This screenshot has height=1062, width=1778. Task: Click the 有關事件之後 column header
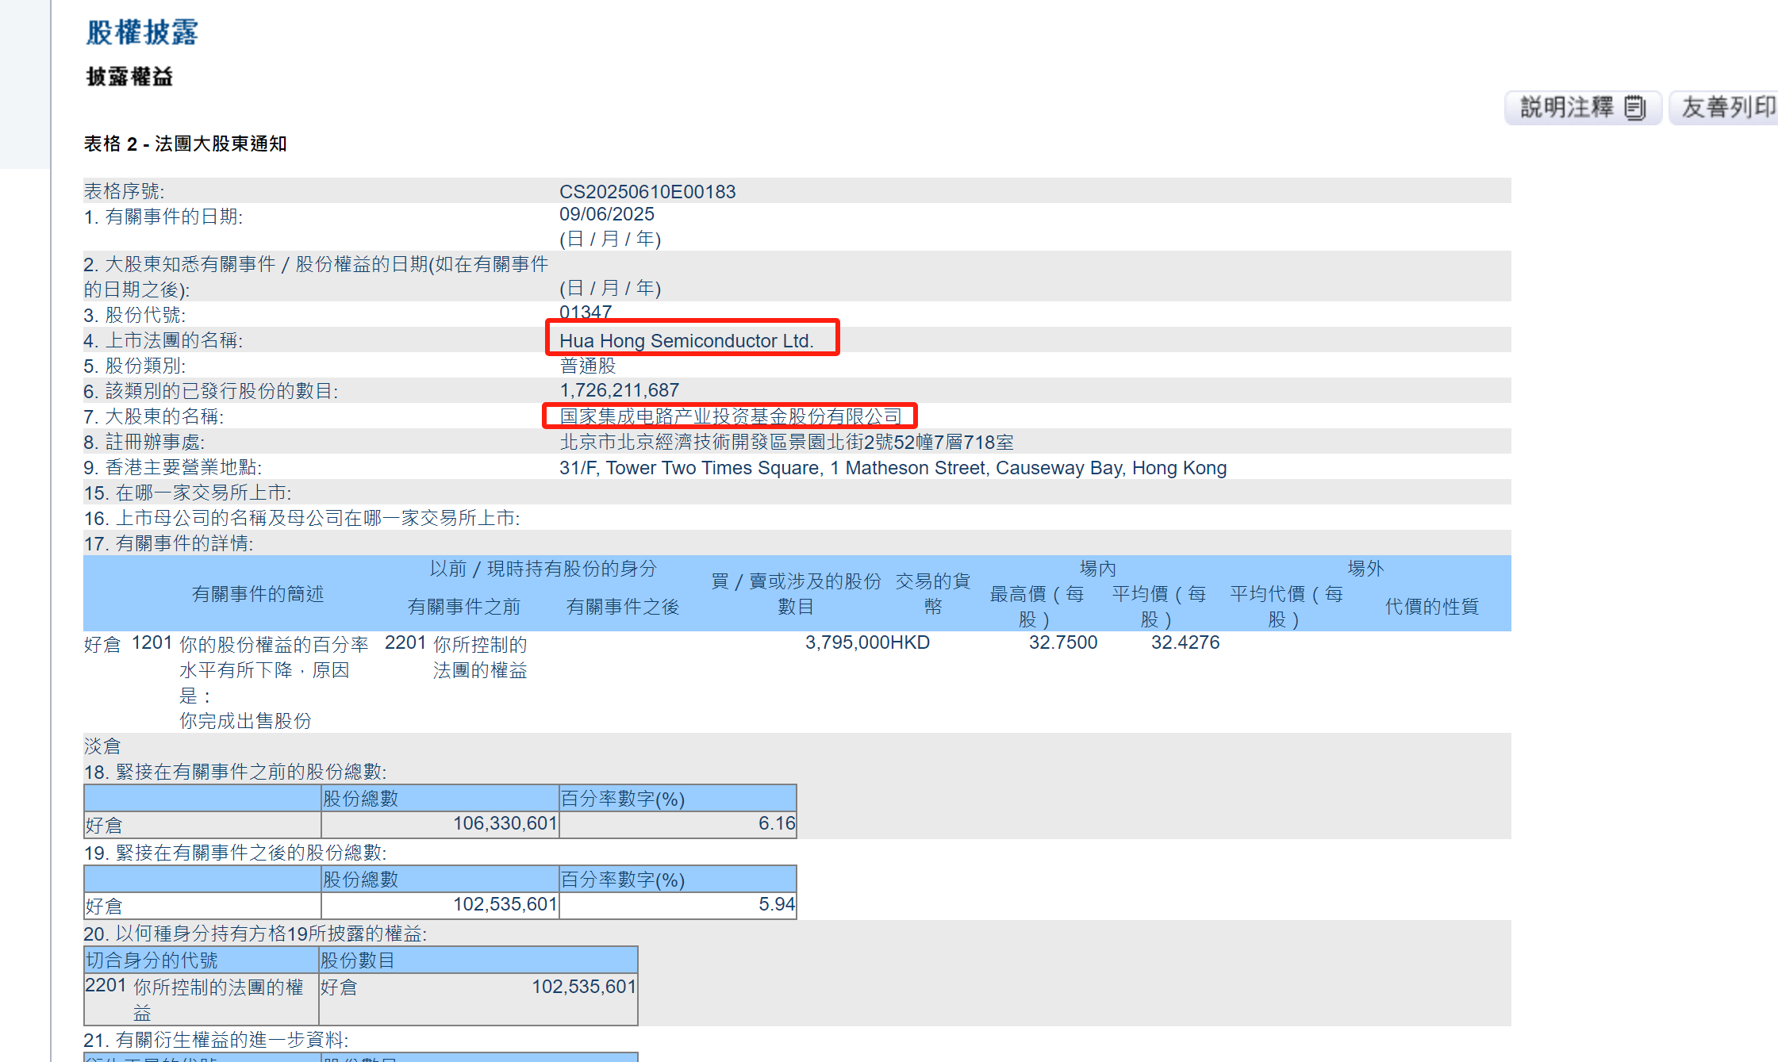(x=623, y=607)
